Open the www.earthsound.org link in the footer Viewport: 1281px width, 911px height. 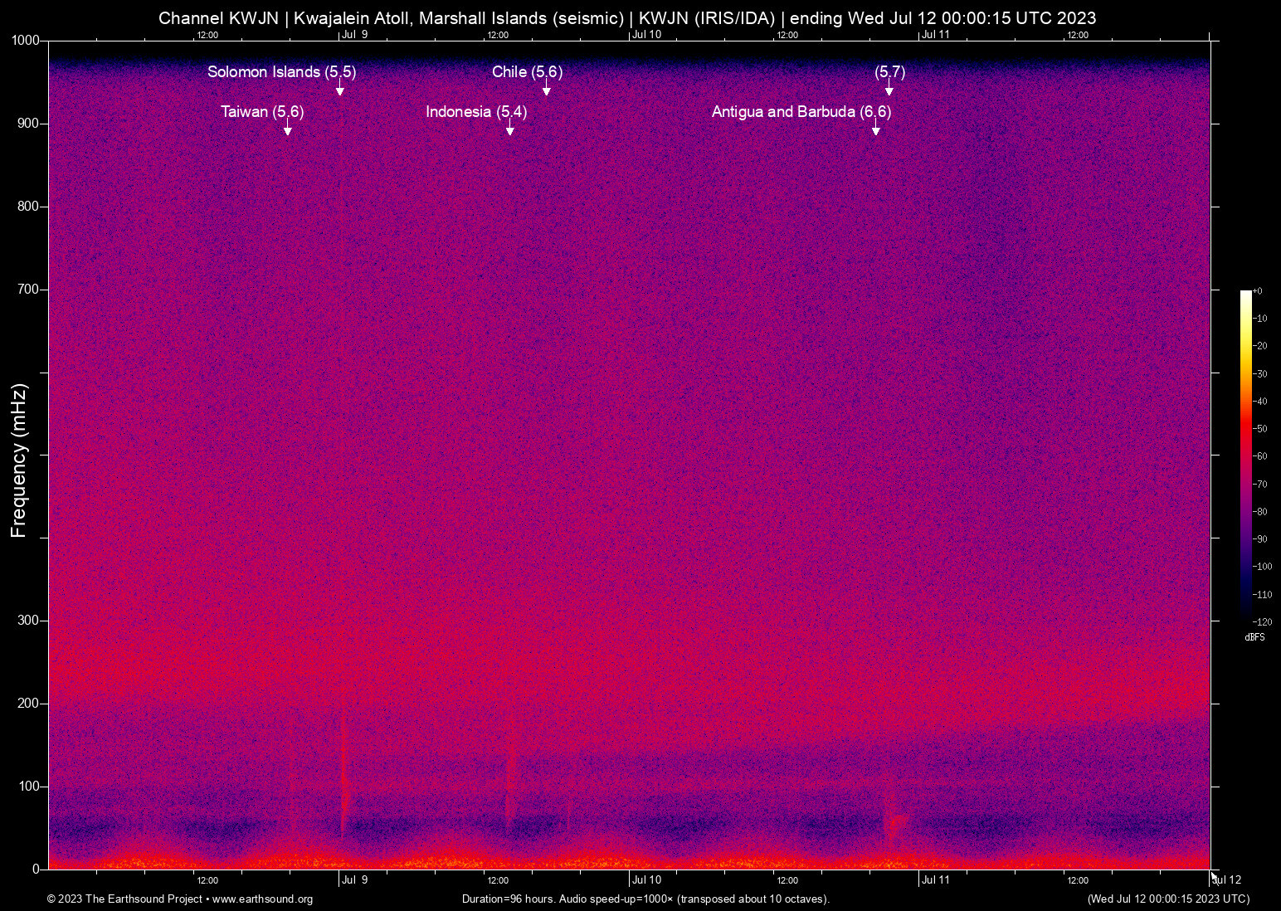(262, 899)
